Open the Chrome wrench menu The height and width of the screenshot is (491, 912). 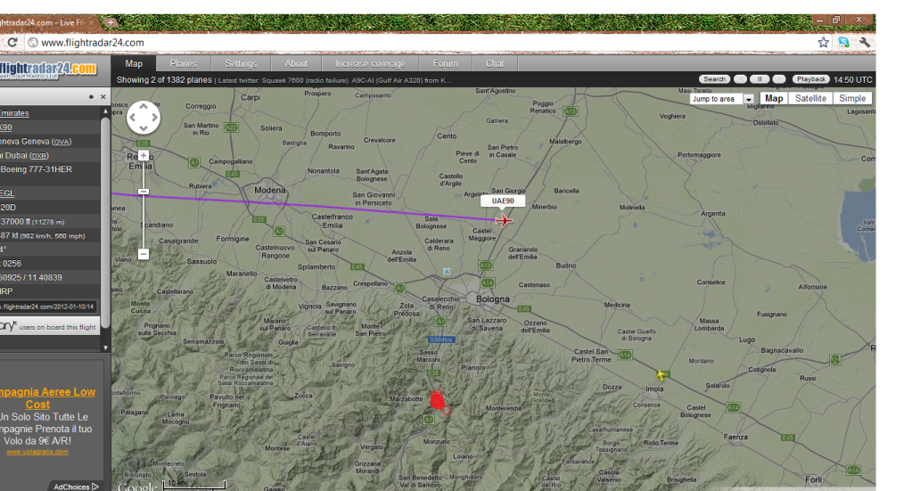[x=864, y=42]
